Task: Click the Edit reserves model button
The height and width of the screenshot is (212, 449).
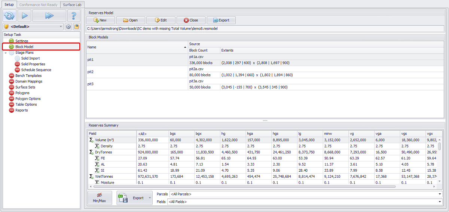Action: point(161,20)
